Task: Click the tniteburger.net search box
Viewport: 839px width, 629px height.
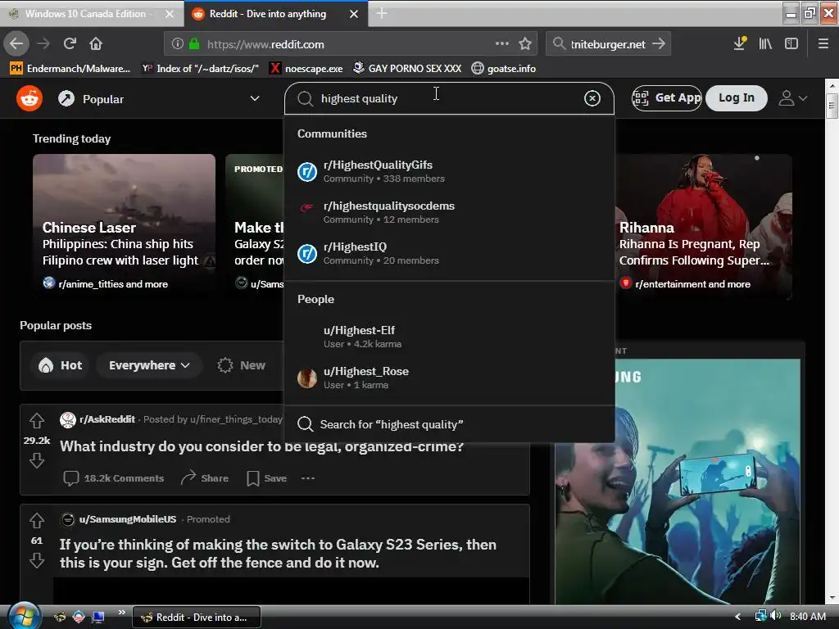Action: pyautogui.click(x=607, y=44)
